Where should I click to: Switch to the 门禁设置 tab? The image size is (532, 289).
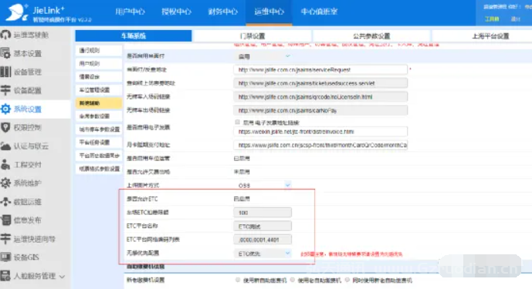[252, 36]
